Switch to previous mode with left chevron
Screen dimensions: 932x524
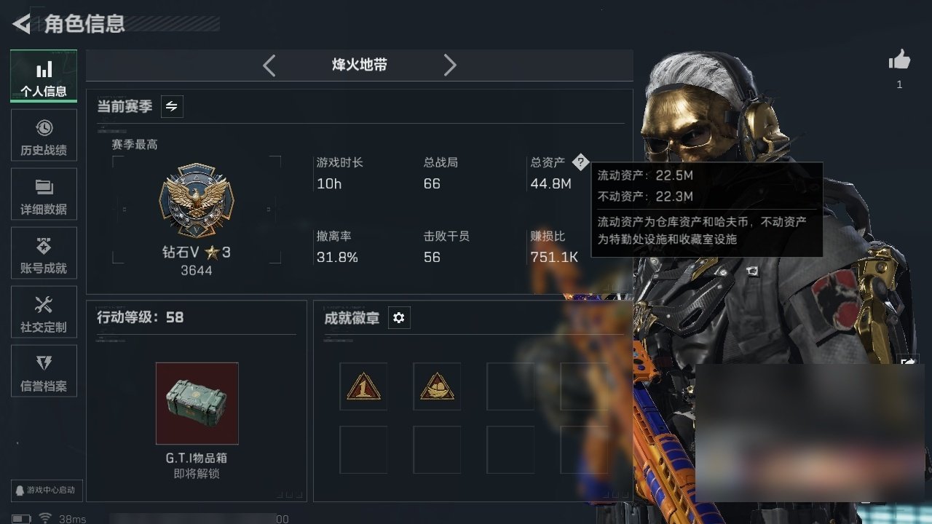269,65
